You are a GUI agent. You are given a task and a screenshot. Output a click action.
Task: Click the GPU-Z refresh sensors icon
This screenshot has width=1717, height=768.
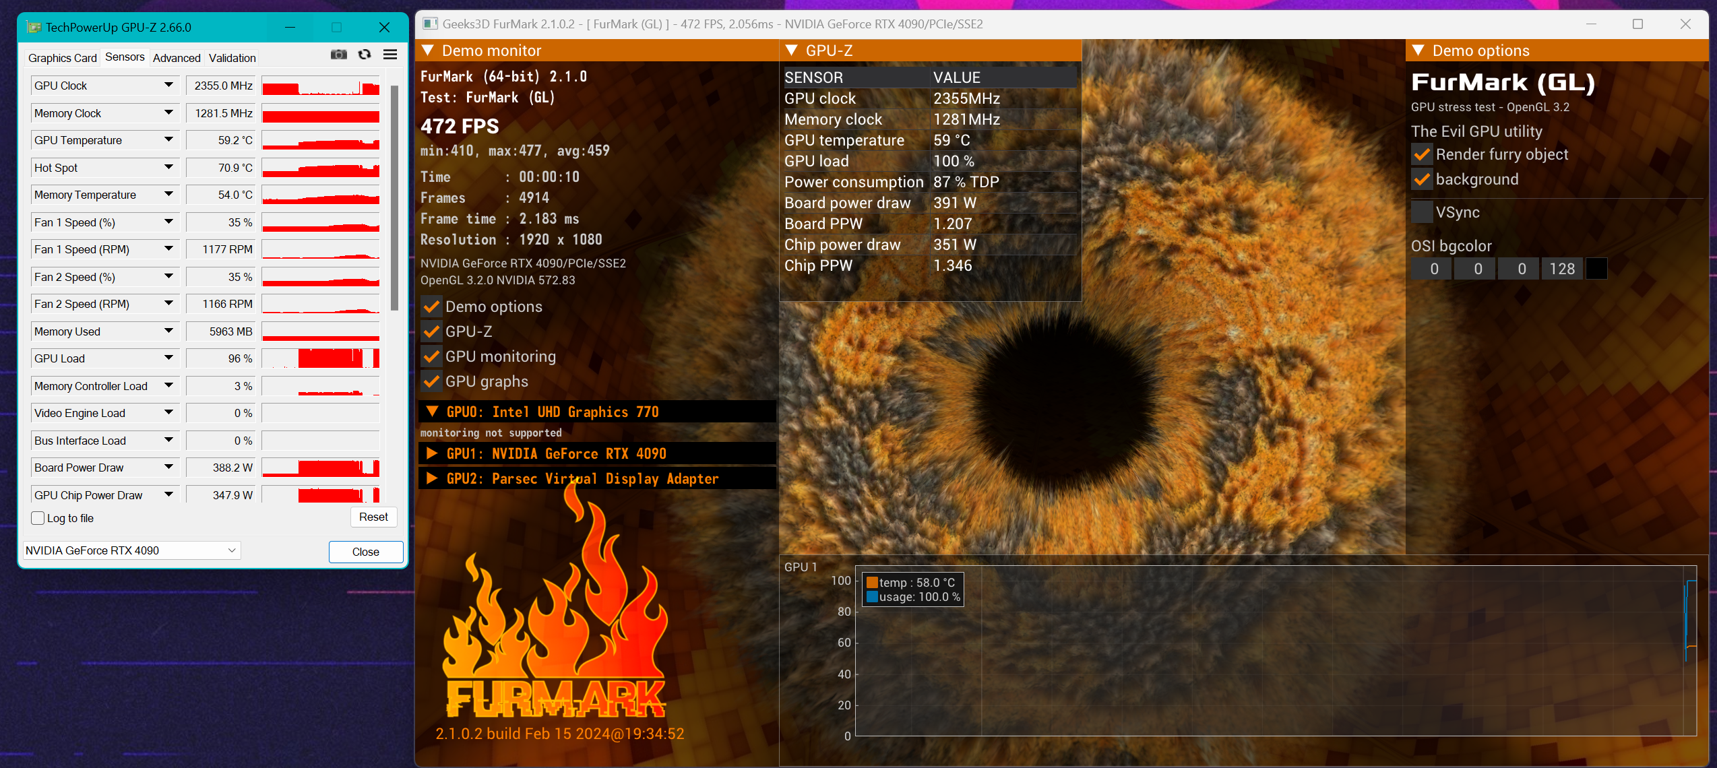[365, 55]
